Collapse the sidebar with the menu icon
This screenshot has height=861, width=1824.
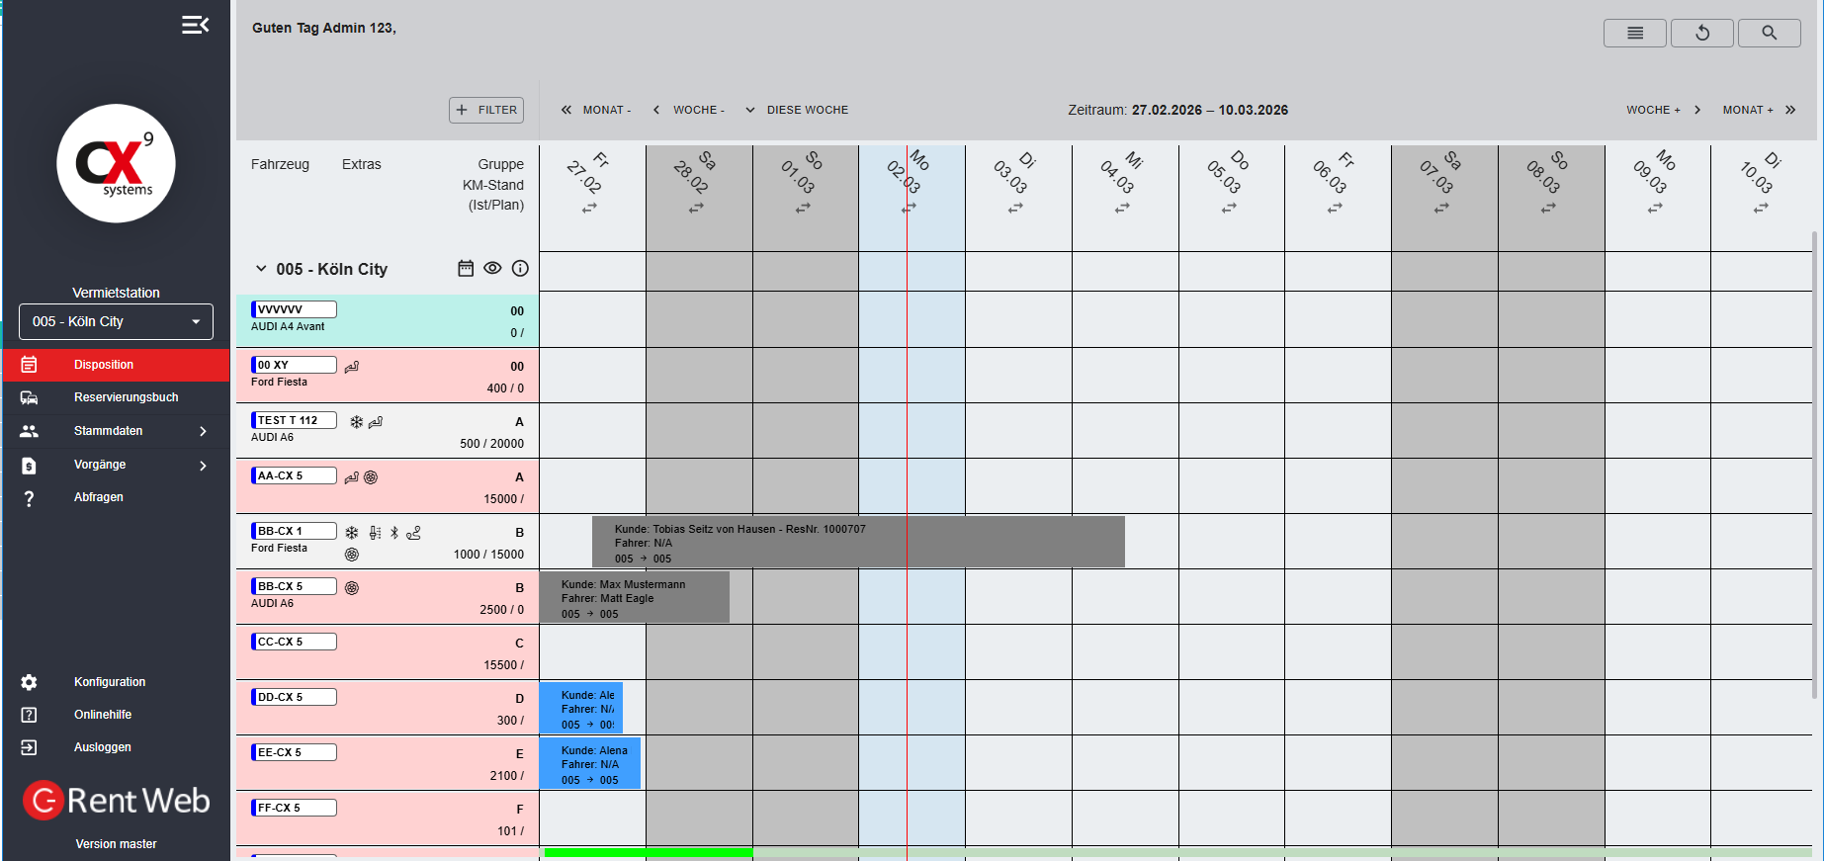tap(195, 25)
